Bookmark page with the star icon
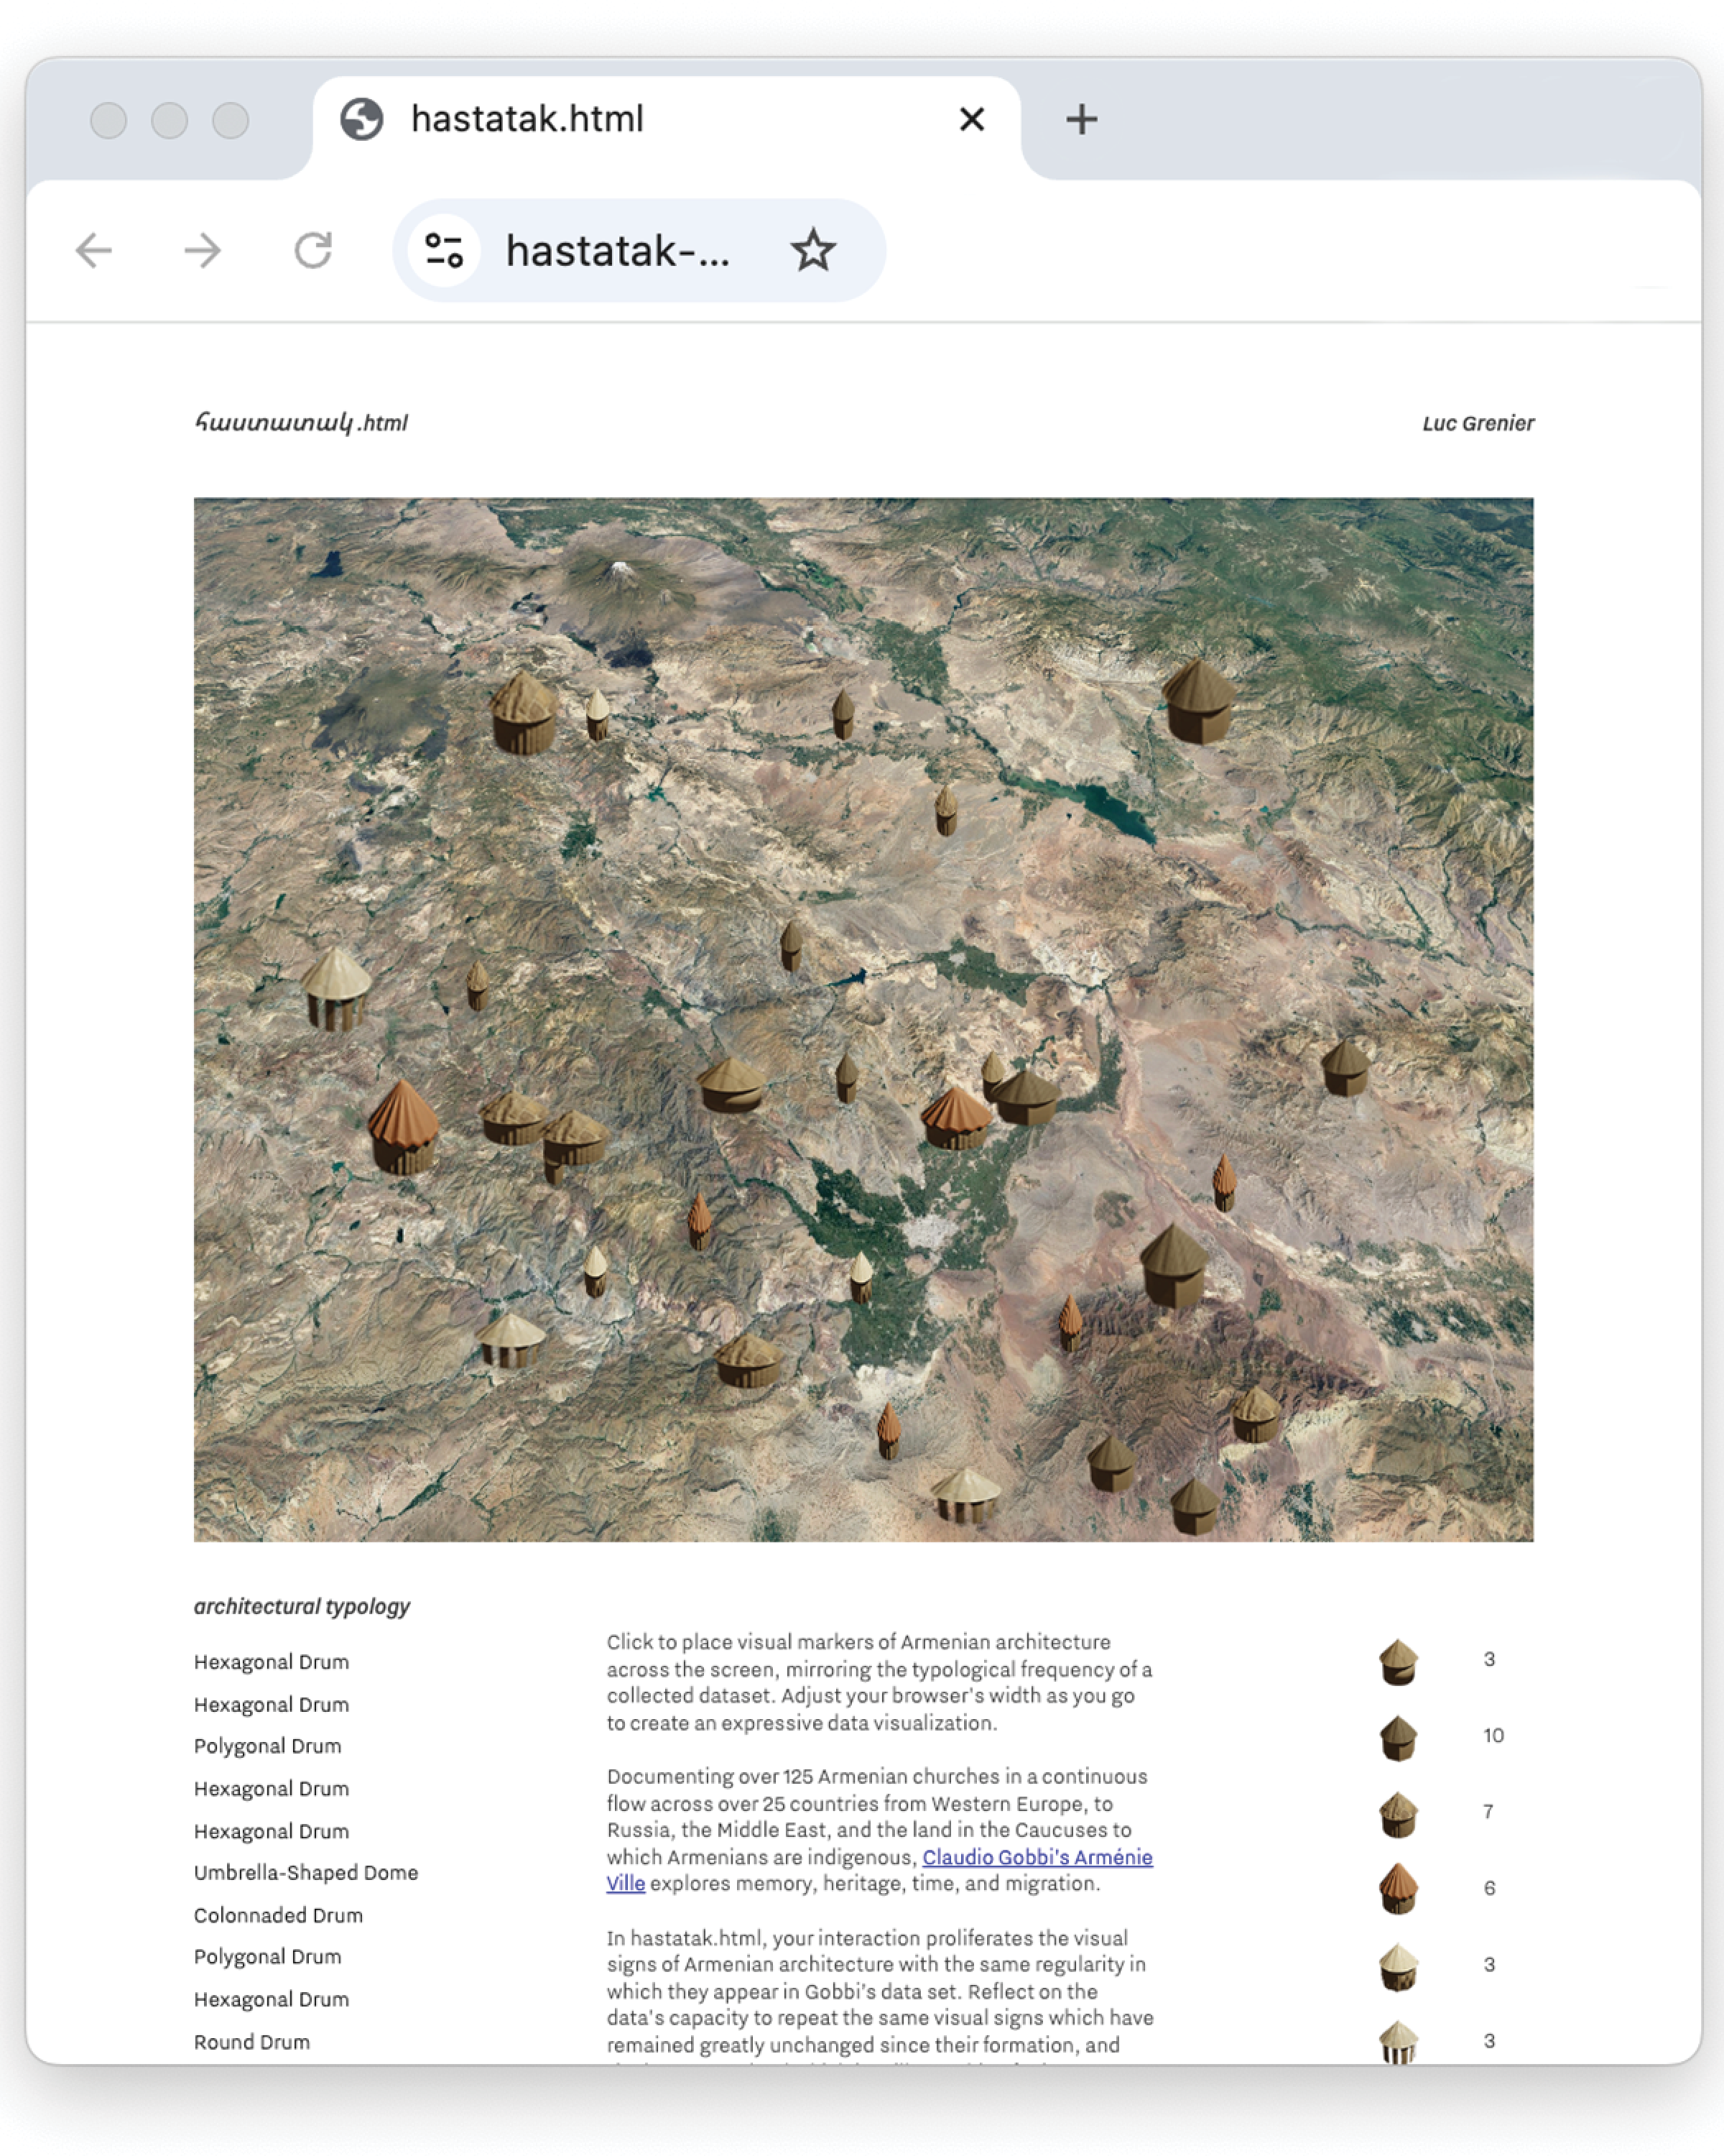Image resolution: width=1724 pixels, height=2156 pixels. click(x=812, y=250)
